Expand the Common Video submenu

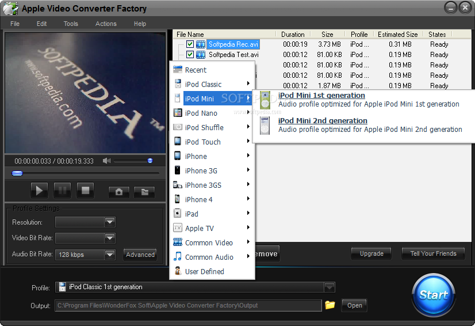coord(248,242)
